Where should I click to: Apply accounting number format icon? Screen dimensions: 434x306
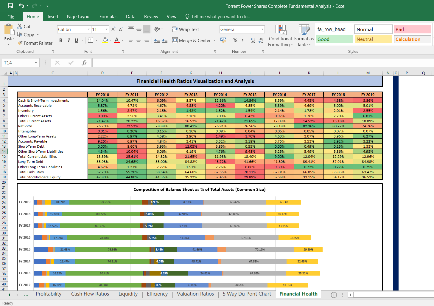tap(223, 40)
